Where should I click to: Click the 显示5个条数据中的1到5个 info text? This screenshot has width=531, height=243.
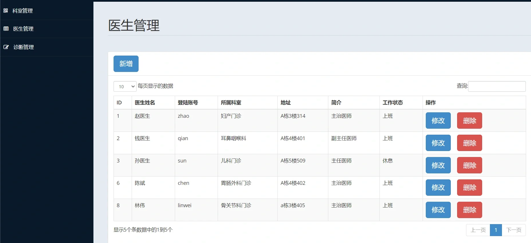[143, 230]
